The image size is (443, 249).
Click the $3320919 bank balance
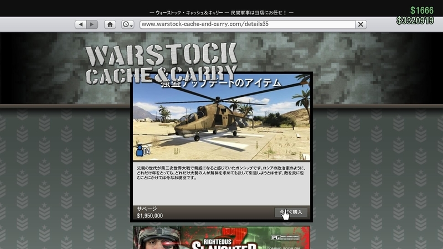tap(415, 20)
